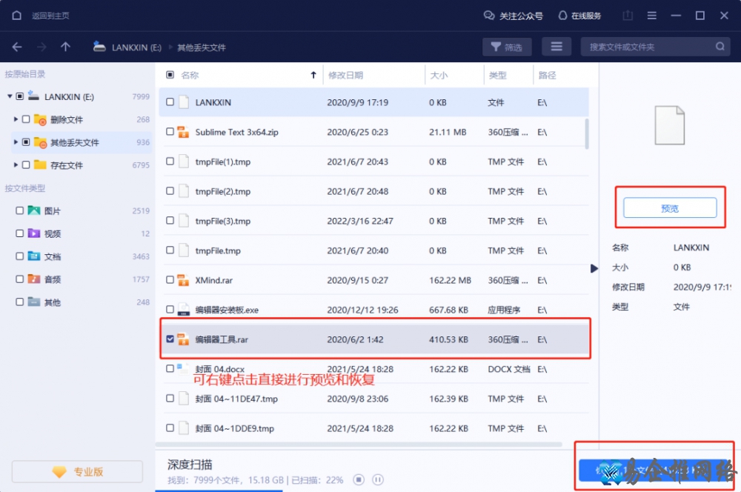Click the 预览 preview button
741x492 pixels.
coord(669,207)
